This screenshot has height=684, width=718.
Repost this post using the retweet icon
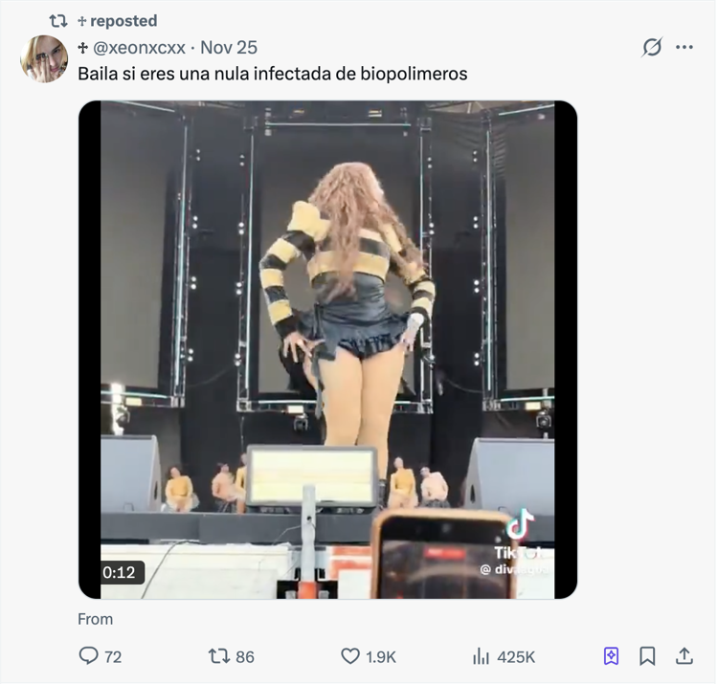(x=219, y=656)
